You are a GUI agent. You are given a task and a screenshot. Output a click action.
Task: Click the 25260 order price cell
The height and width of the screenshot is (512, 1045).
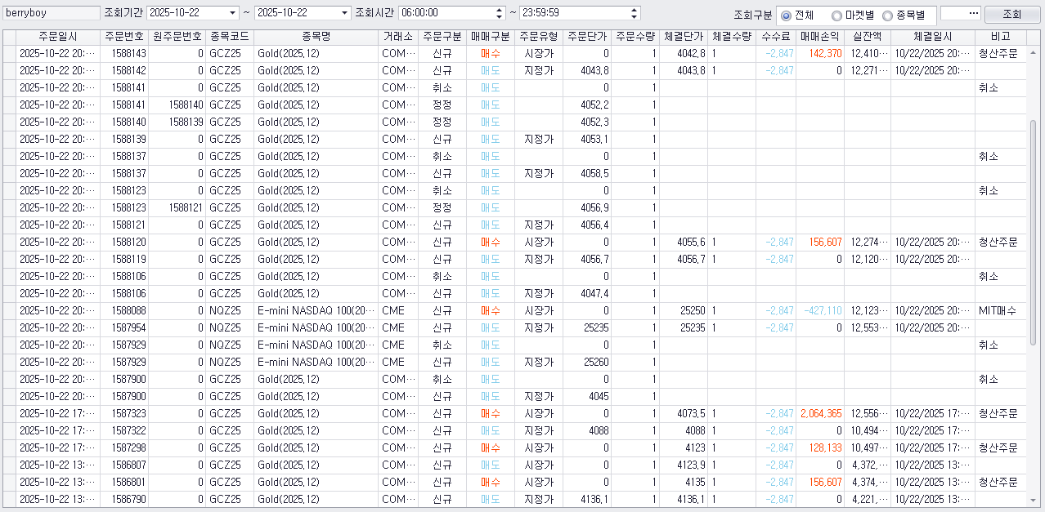587,362
